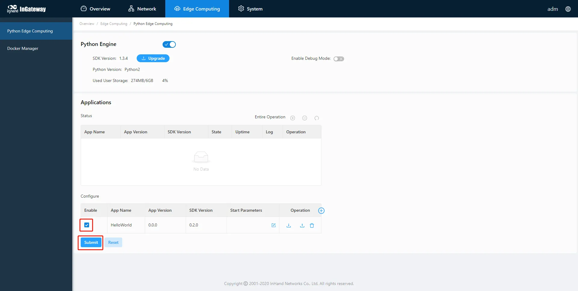Start all applications with play icon
The image size is (578, 291).
pyautogui.click(x=293, y=118)
